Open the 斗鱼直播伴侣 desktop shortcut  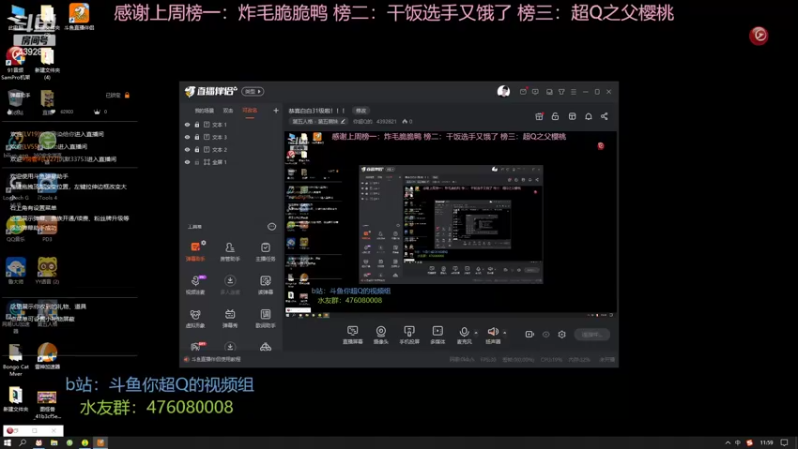[79, 17]
